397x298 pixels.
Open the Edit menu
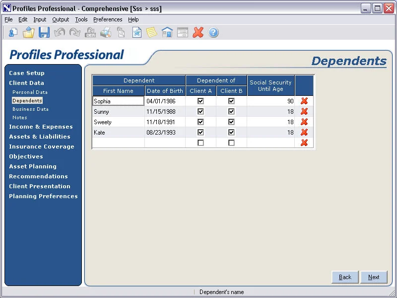pos(23,19)
